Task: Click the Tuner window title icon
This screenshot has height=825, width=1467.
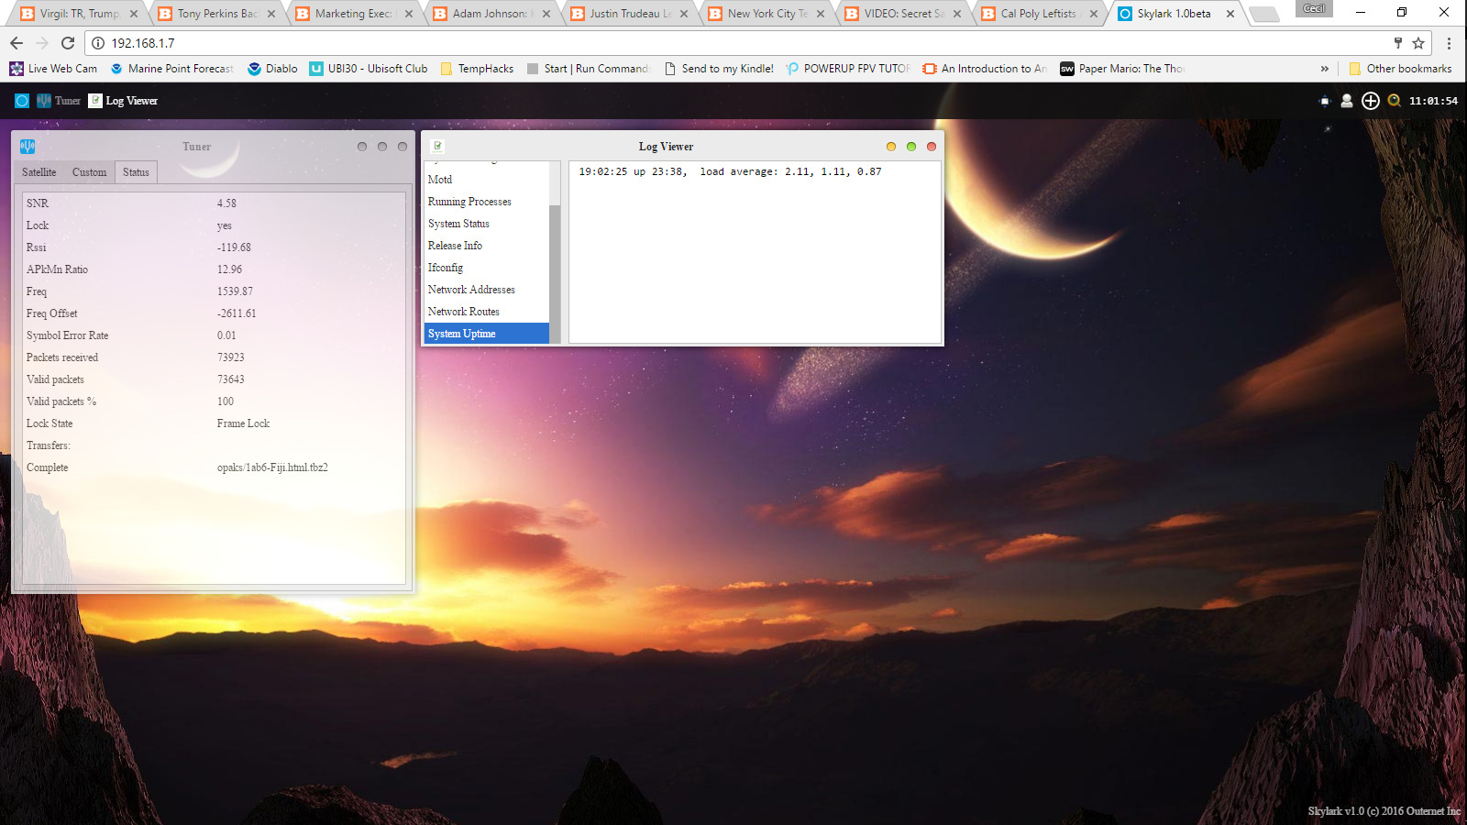Action: click(x=28, y=147)
